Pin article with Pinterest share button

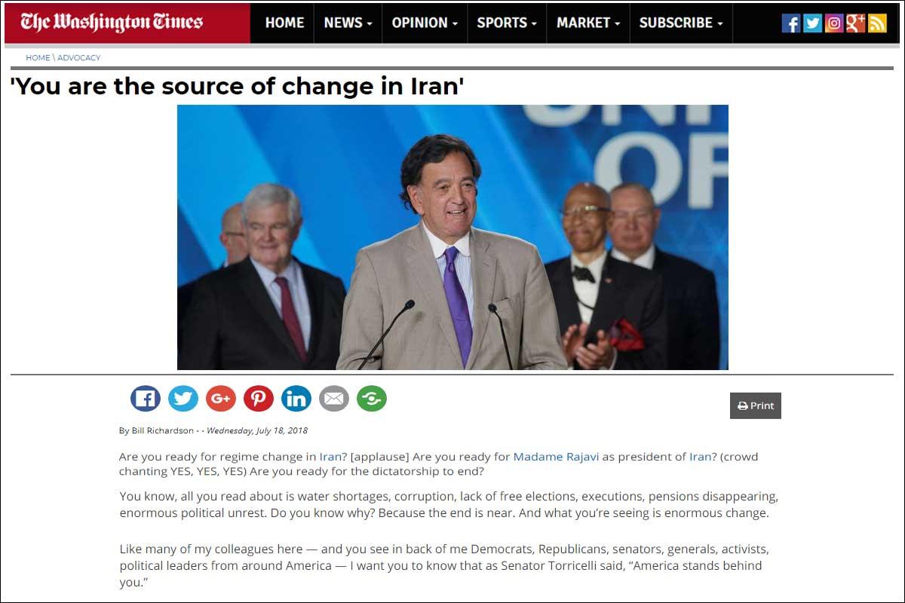click(259, 398)
